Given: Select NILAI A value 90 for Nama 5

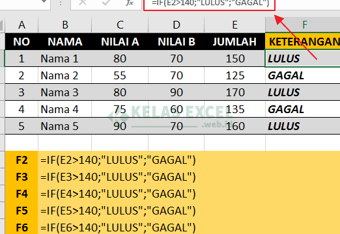Looking at the screenshot, I should click(x=120, y=126).
